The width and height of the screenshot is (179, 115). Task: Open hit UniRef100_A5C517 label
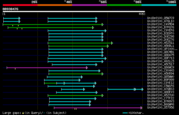tap(161, 64)
